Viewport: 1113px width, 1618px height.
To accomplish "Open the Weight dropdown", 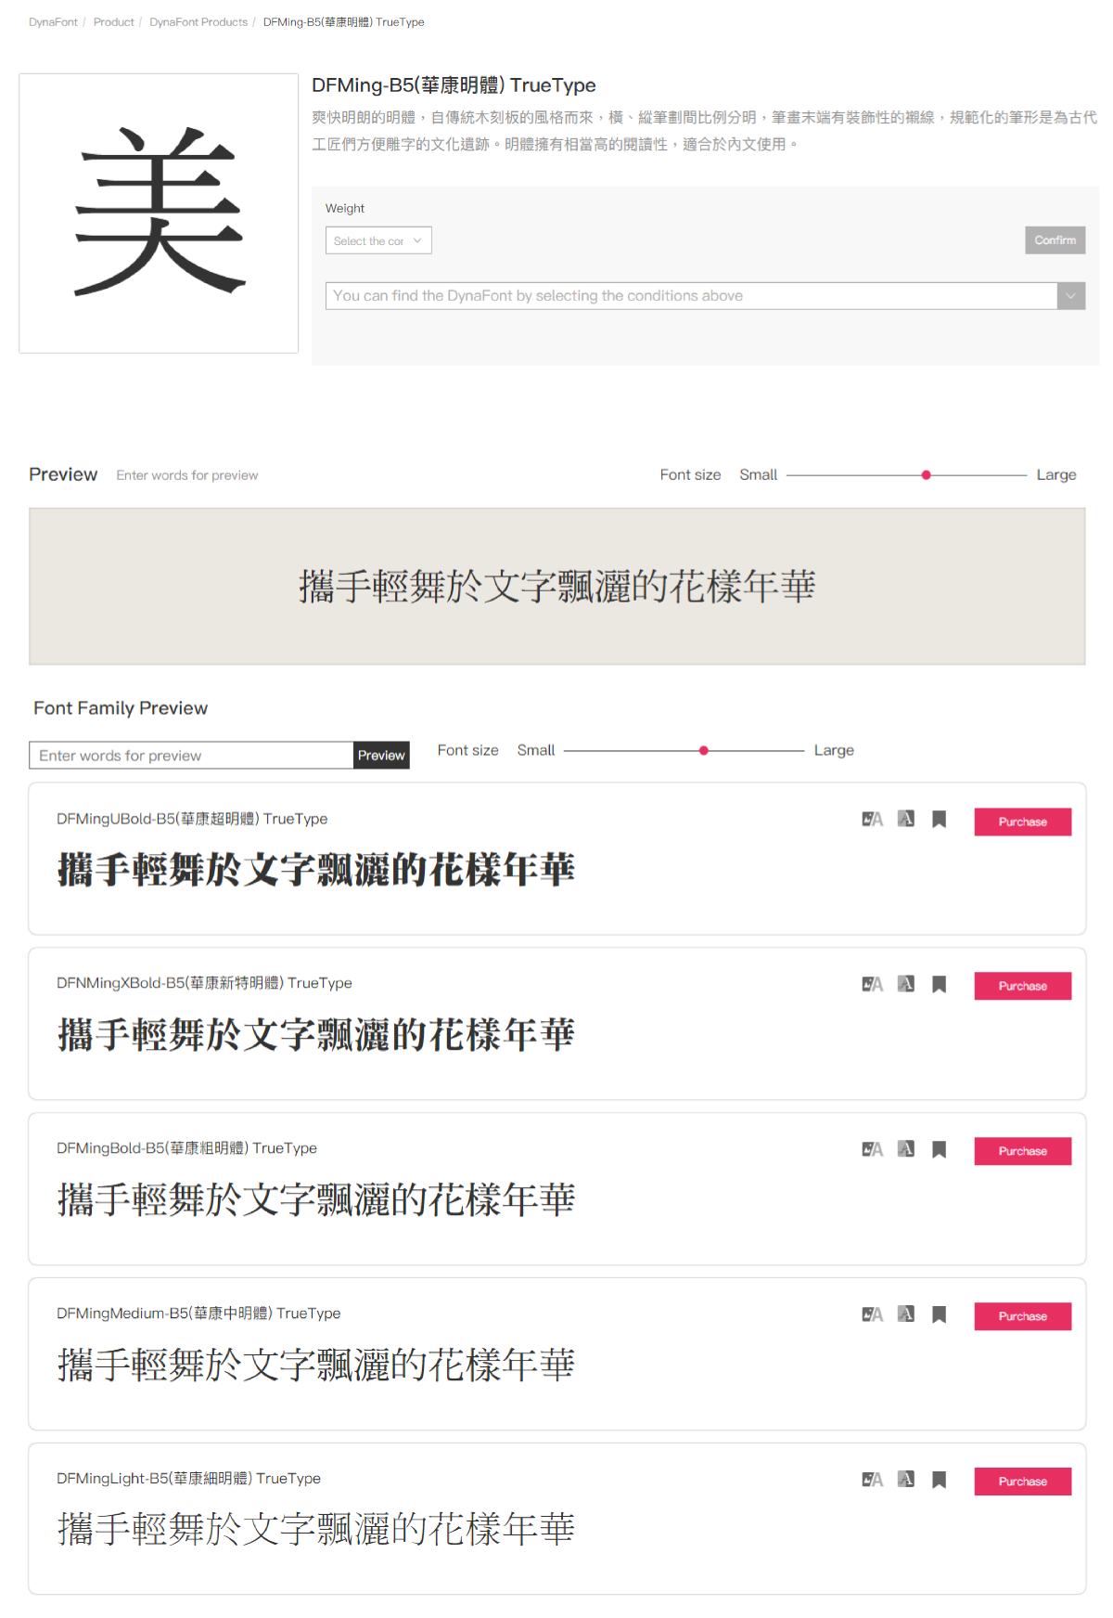I will [378, 240].
